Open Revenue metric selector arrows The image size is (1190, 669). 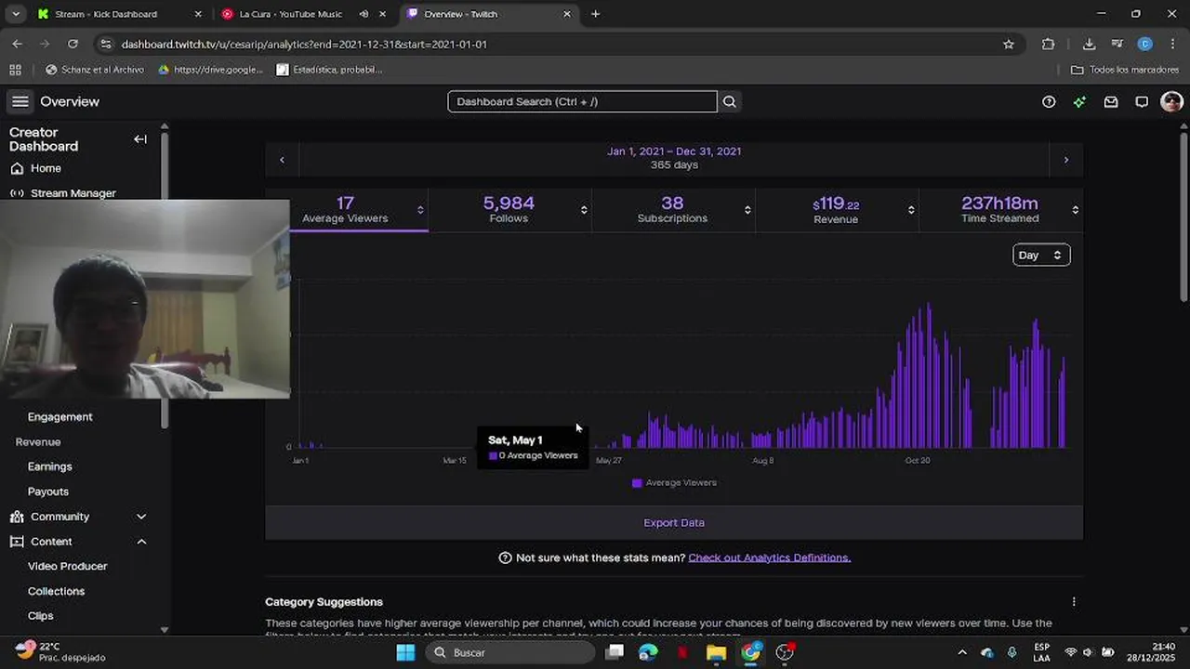click(911, 210)
